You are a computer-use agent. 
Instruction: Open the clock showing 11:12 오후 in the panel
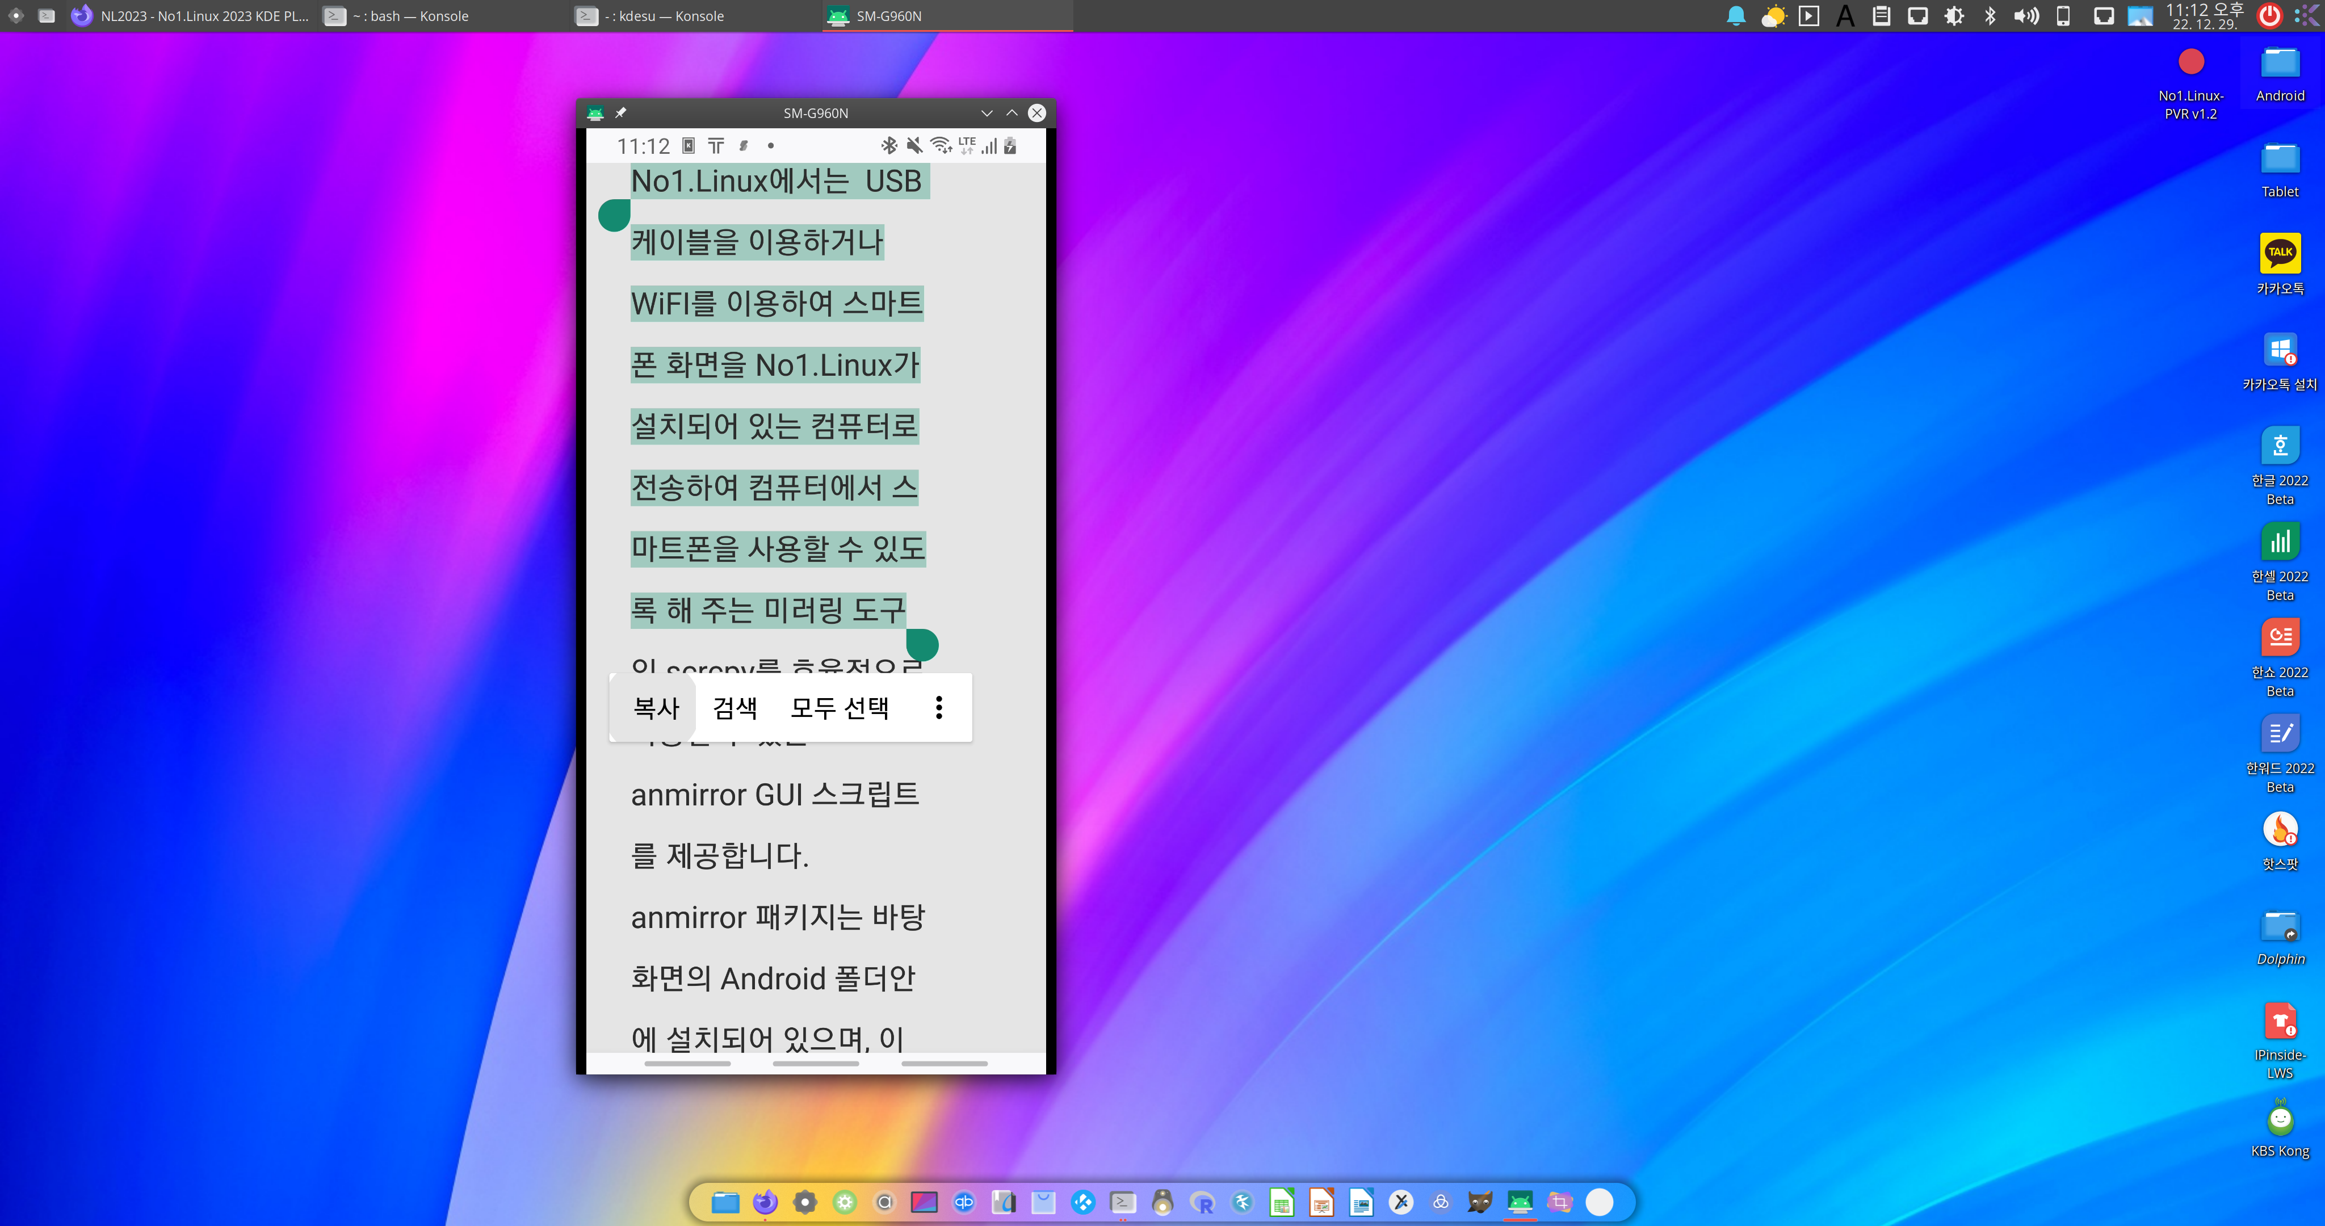[x=2205, y=16]
